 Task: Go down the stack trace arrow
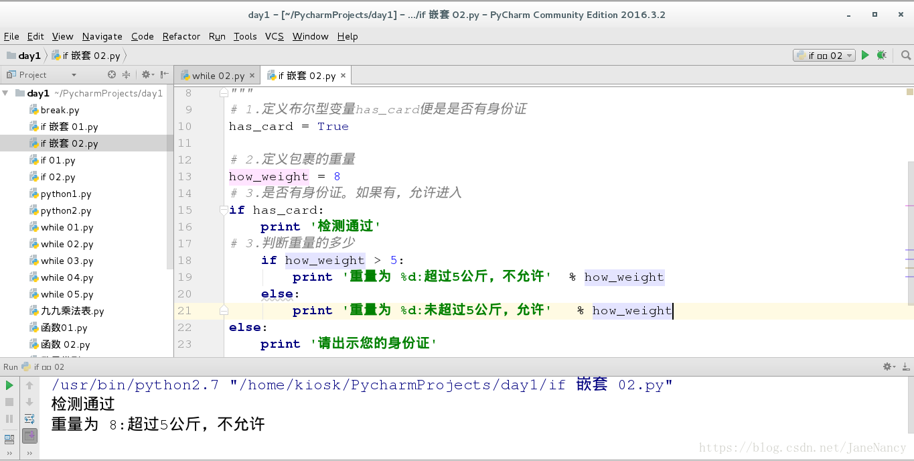[29, 402]
